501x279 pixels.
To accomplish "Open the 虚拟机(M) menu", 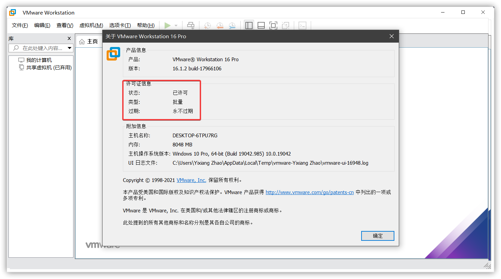I will (91, 25).
